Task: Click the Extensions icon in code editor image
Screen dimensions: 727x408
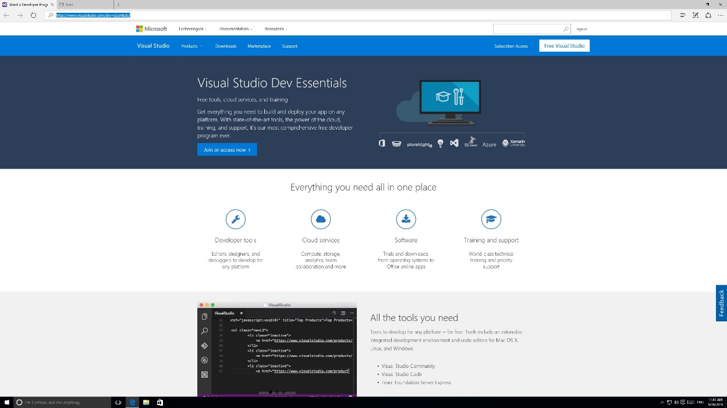Action: coord(204,374)
